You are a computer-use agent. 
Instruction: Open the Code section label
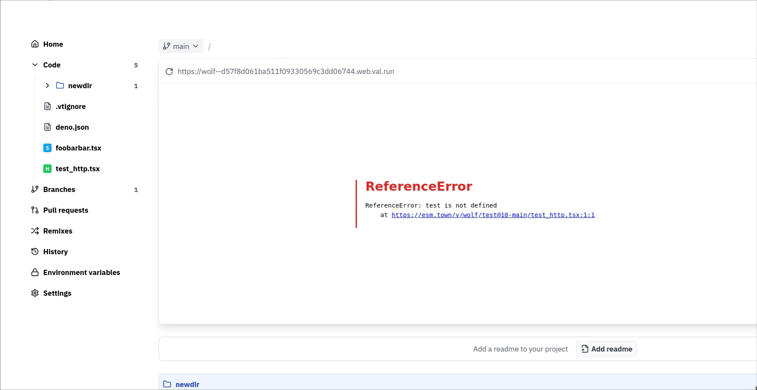[x=52, y=65]
